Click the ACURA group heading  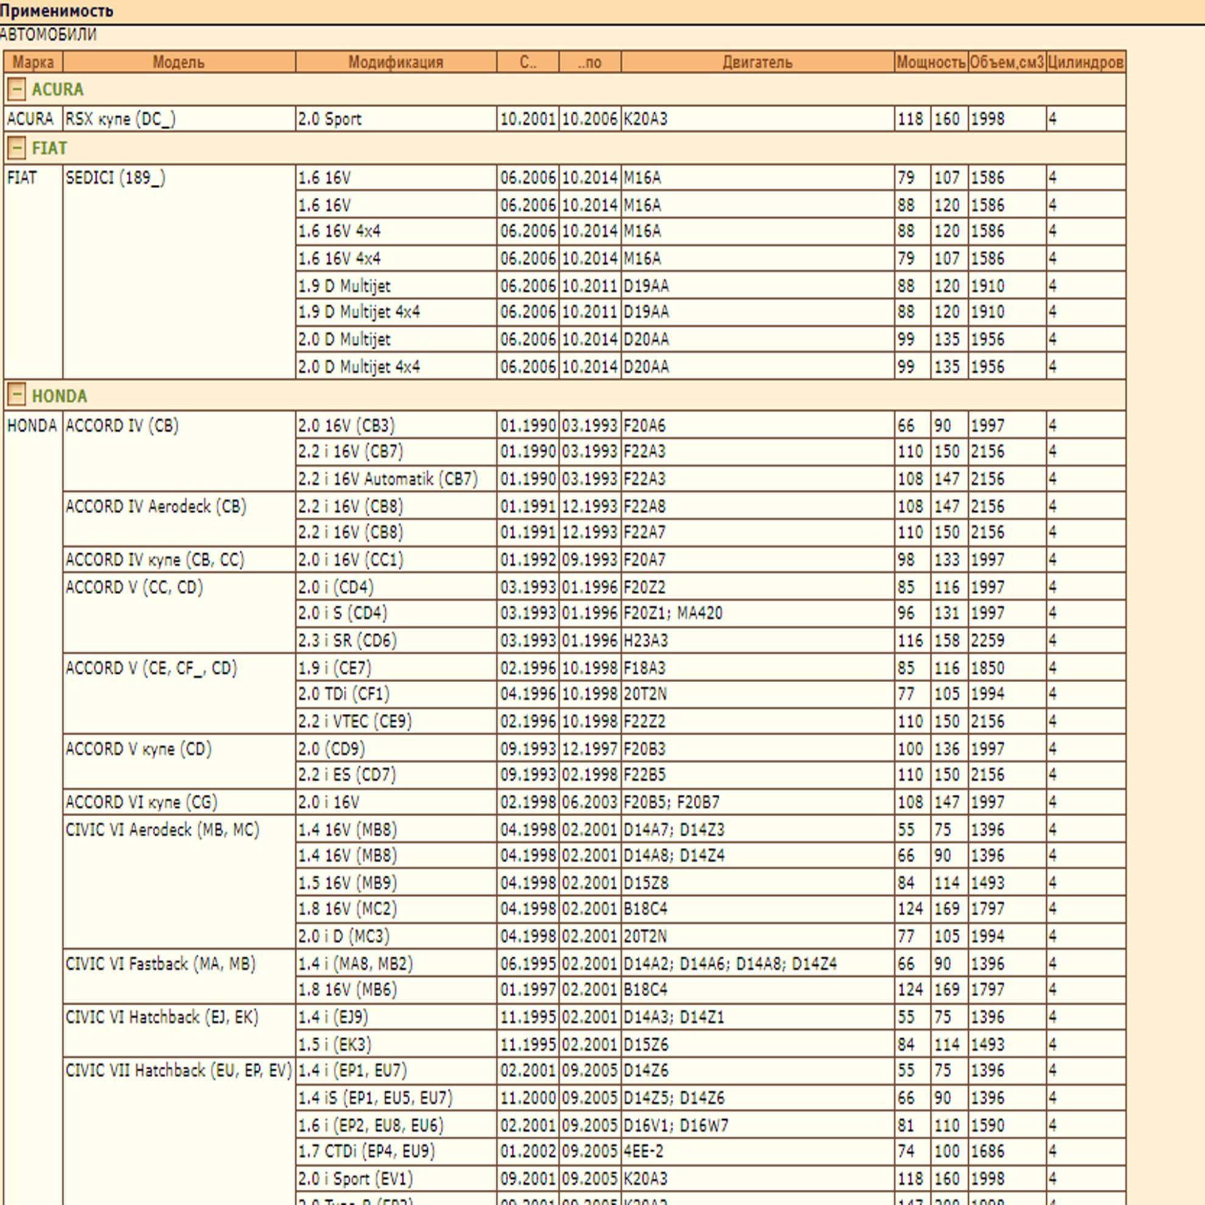click(x=57, y=90)
